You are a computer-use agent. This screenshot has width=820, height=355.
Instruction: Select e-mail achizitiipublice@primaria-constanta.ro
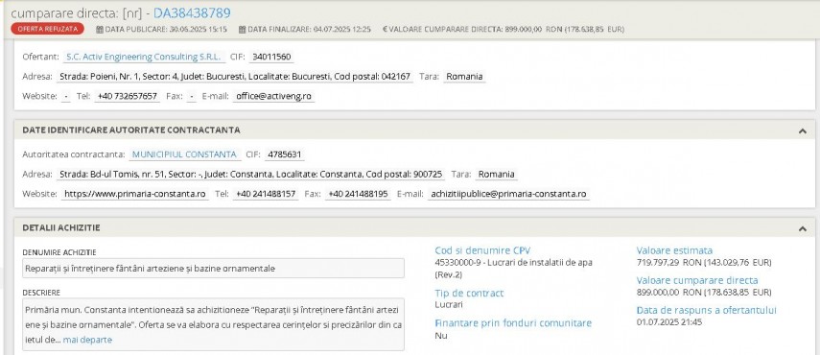(x=509, y=194)
